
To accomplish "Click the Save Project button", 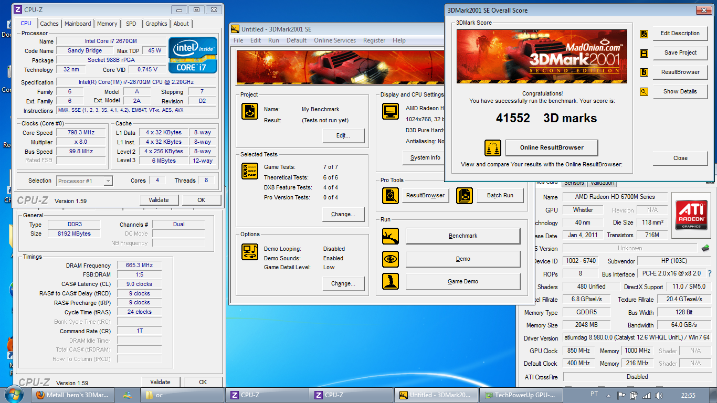I will 680,53.
